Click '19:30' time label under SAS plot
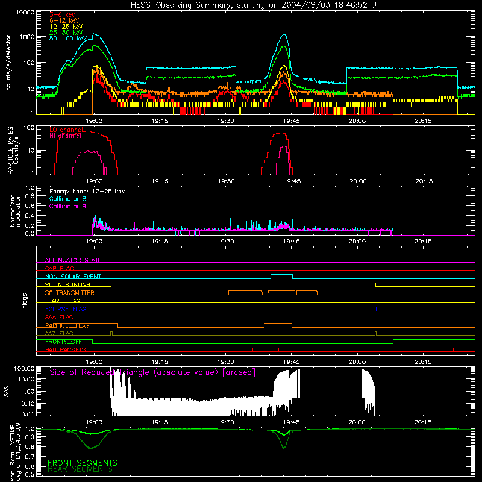 tap(225, 422)
